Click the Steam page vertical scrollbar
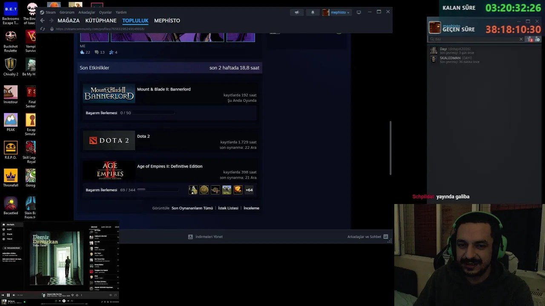 (390, 147)
